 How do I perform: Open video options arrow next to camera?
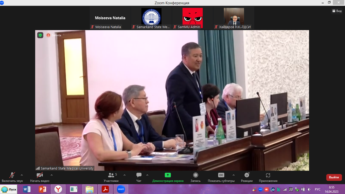[x=52, y=175]
